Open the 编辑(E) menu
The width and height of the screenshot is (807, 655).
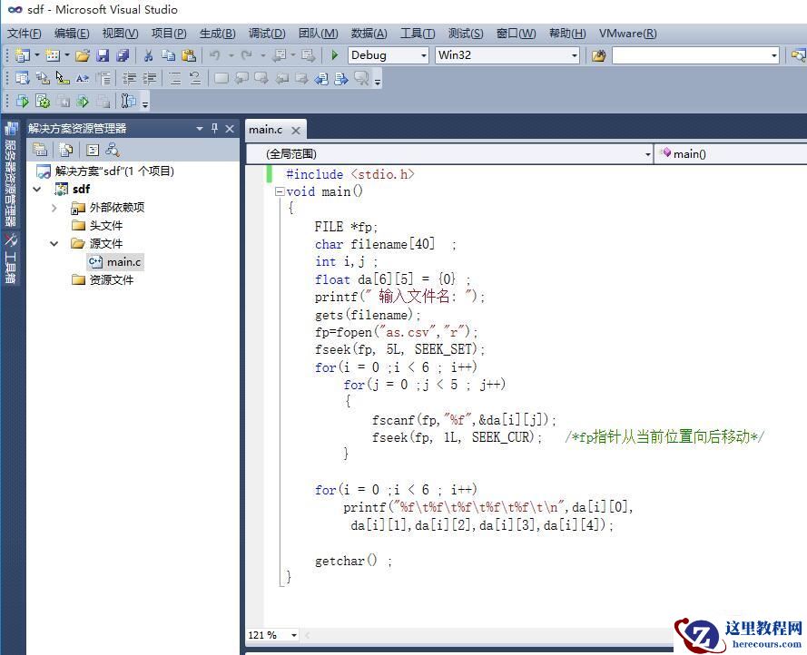pyautogui.click(x=72, y=34)
